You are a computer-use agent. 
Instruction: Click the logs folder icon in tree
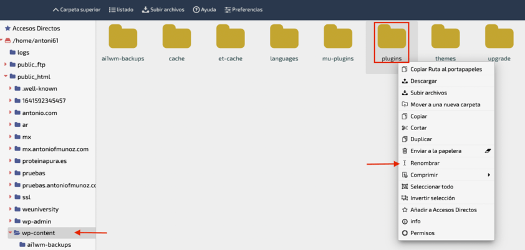(x=12, y=52)
